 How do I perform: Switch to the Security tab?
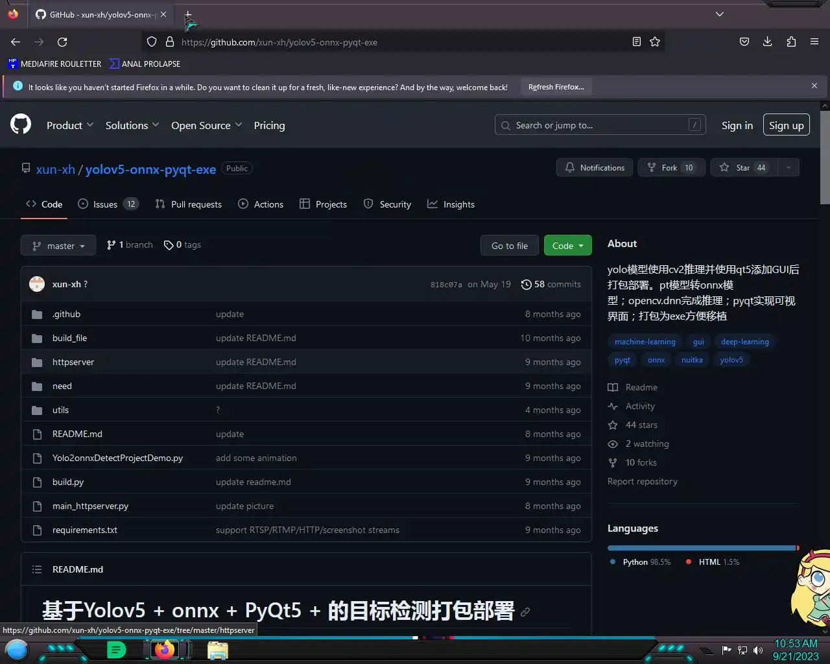tap(387, 204)
